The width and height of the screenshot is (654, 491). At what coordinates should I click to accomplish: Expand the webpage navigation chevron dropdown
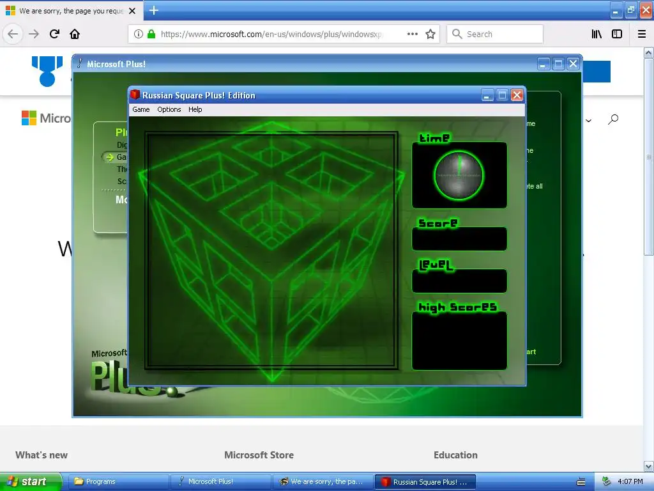point(588,121)
